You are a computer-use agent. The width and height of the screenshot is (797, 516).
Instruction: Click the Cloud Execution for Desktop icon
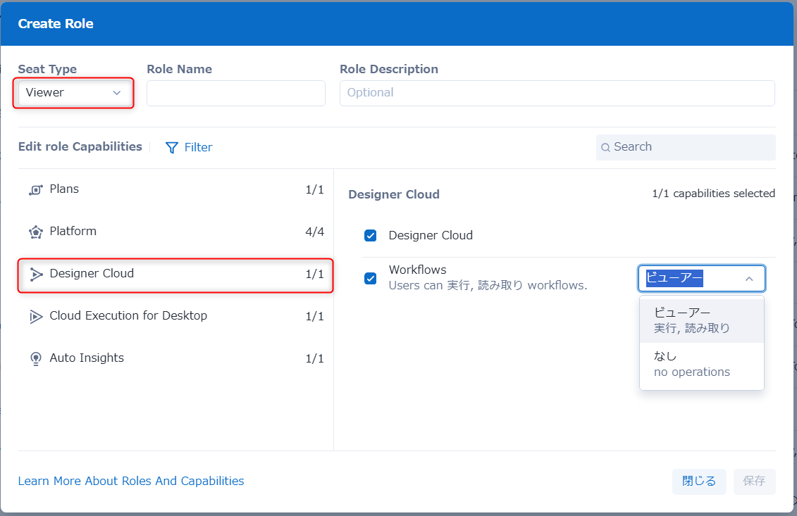click(35, 316)
